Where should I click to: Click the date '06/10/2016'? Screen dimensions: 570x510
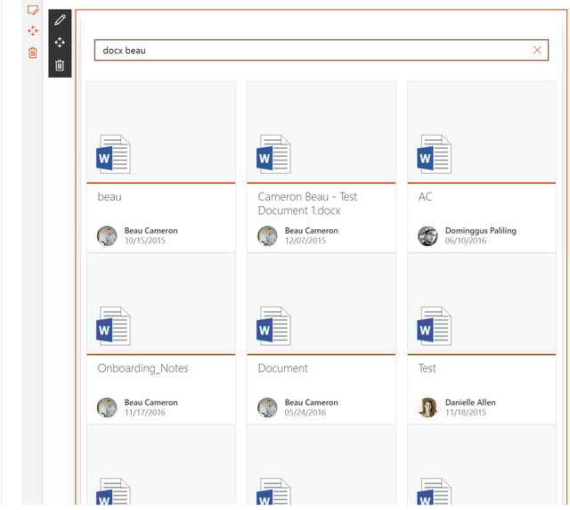click(x=466, y=241)
